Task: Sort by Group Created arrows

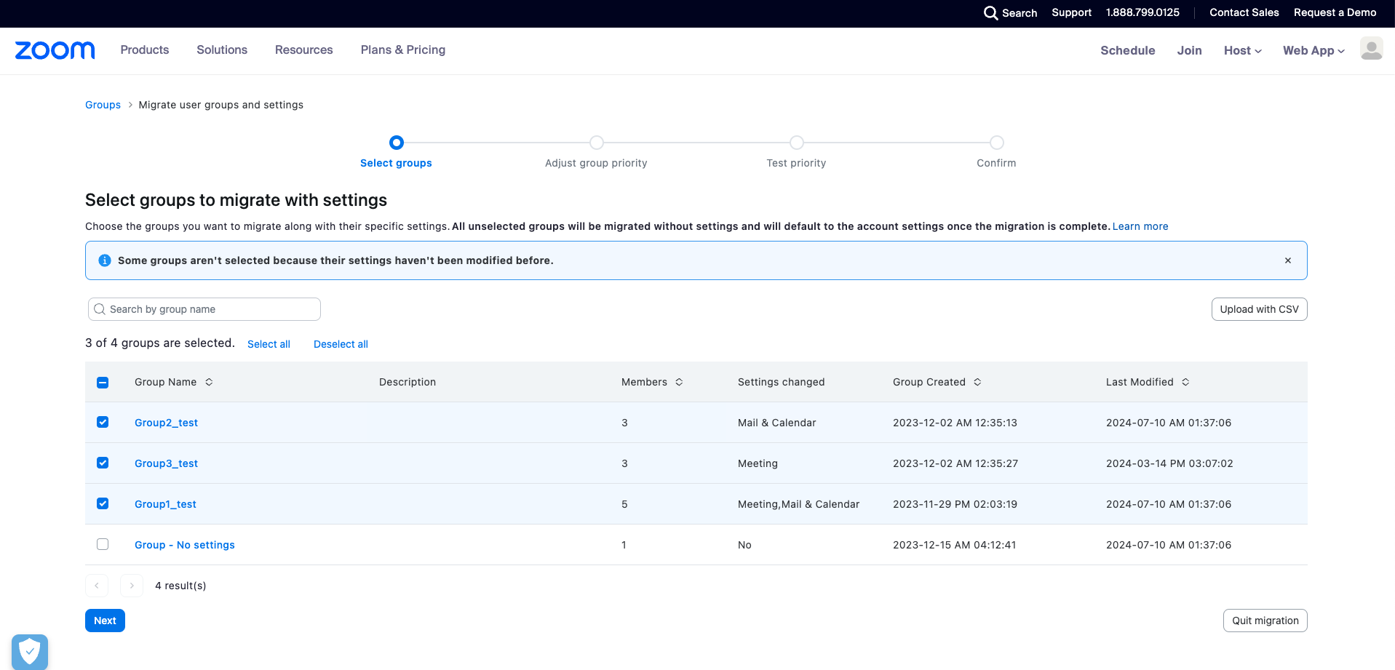Action: [x=977, y=382]
